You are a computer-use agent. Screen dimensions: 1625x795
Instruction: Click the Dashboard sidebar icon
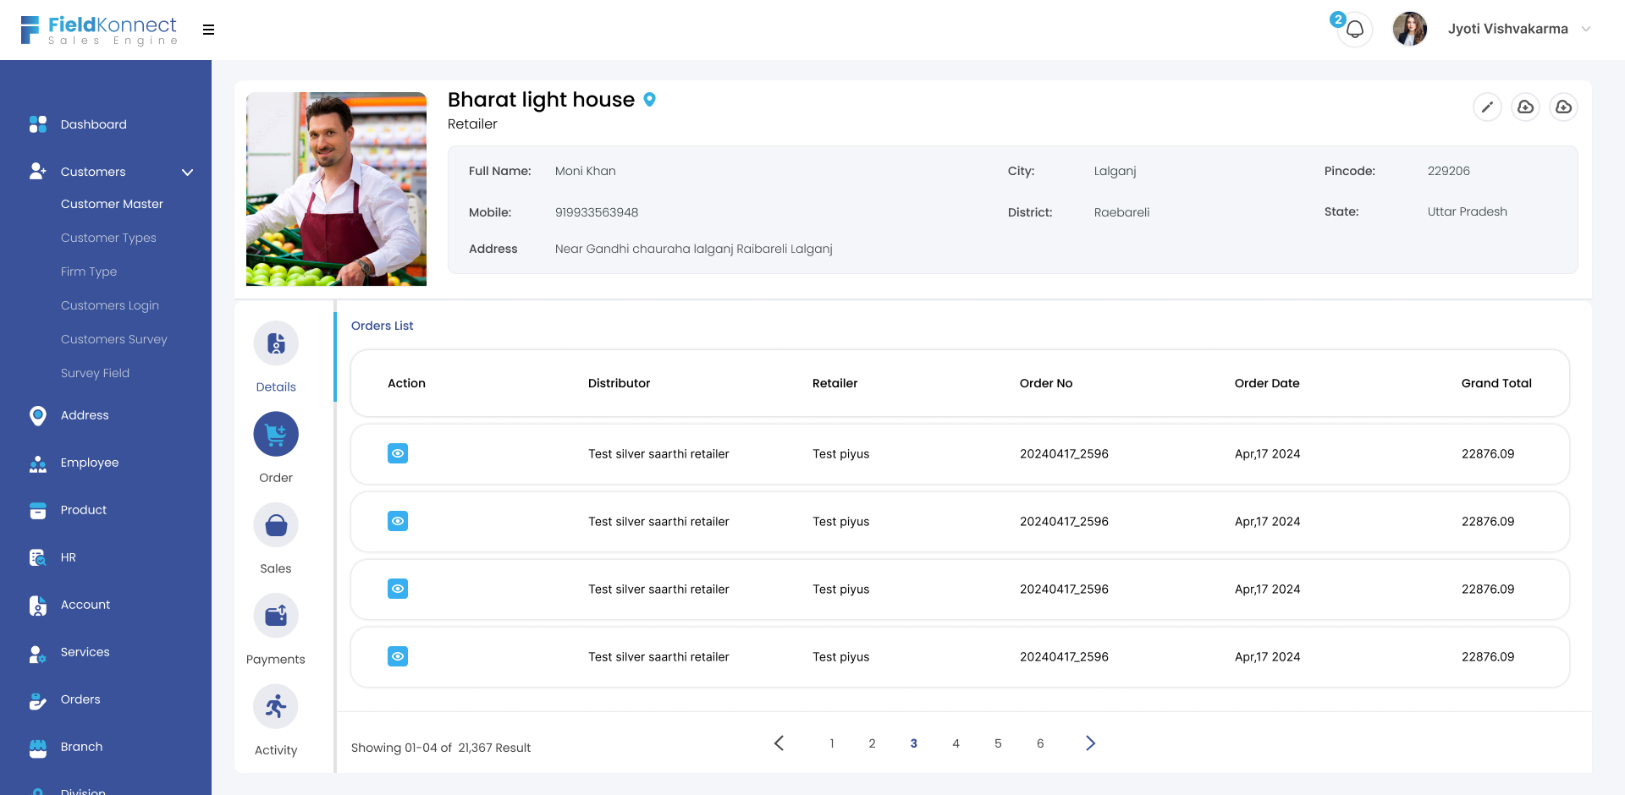coord(38,124)
